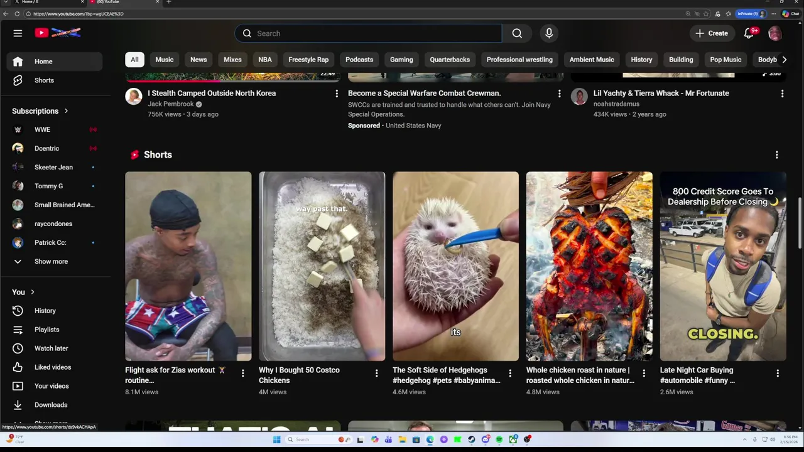Open the Create menu
The image size is (804, 452).
tap(712, 33)
